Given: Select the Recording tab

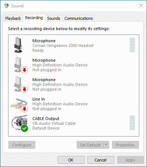Looking at the screenshot, I should (34, 18).
